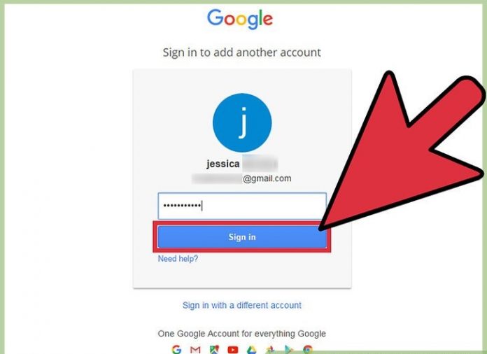Click the Google Play icon
This screenshot has height=354, width=487.
click(289, 350)
